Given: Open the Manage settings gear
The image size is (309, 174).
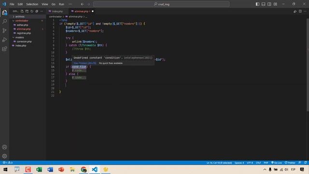Looking at the screenshot, I should (x=4, y=156).
